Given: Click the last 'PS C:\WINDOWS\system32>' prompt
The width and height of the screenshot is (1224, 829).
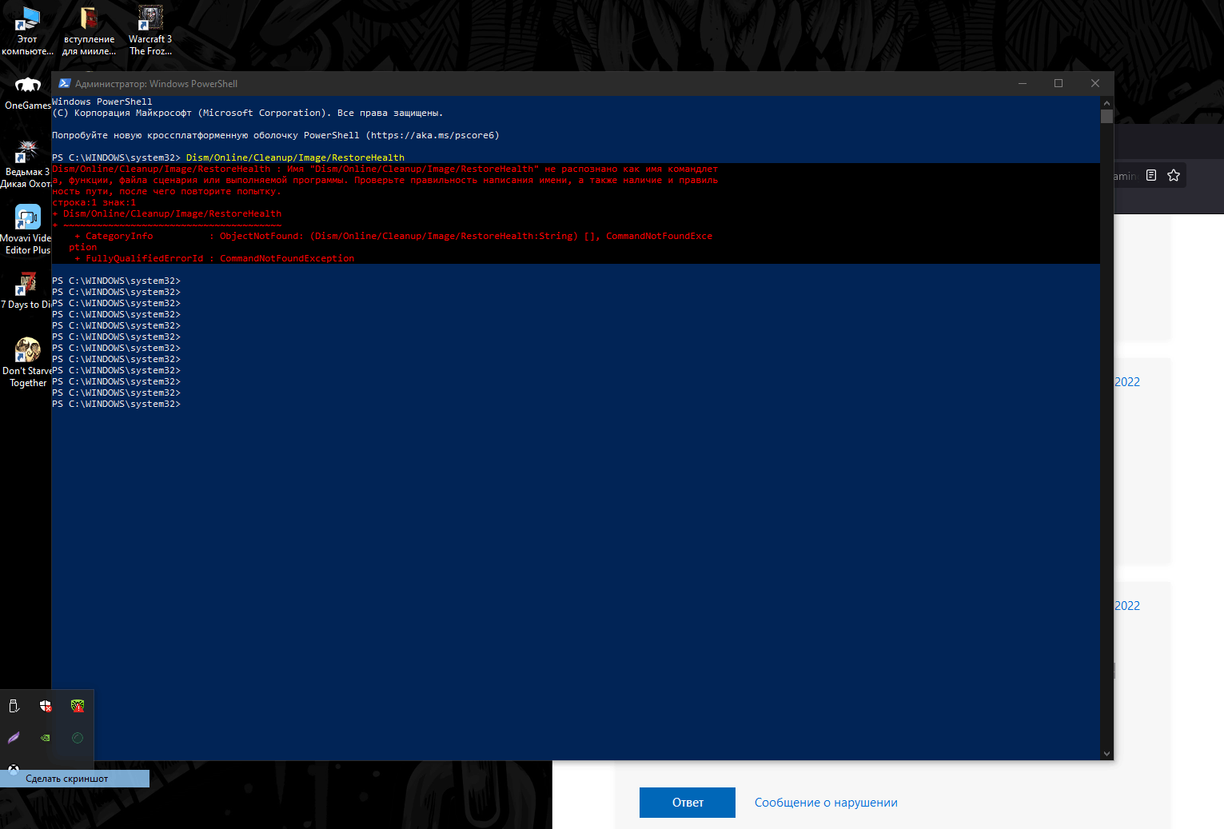Looking at the screenshot, I should 116,404.
